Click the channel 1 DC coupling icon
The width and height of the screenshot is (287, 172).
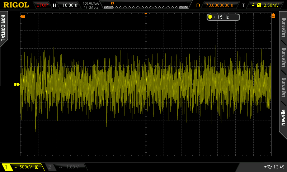(15, 167)
